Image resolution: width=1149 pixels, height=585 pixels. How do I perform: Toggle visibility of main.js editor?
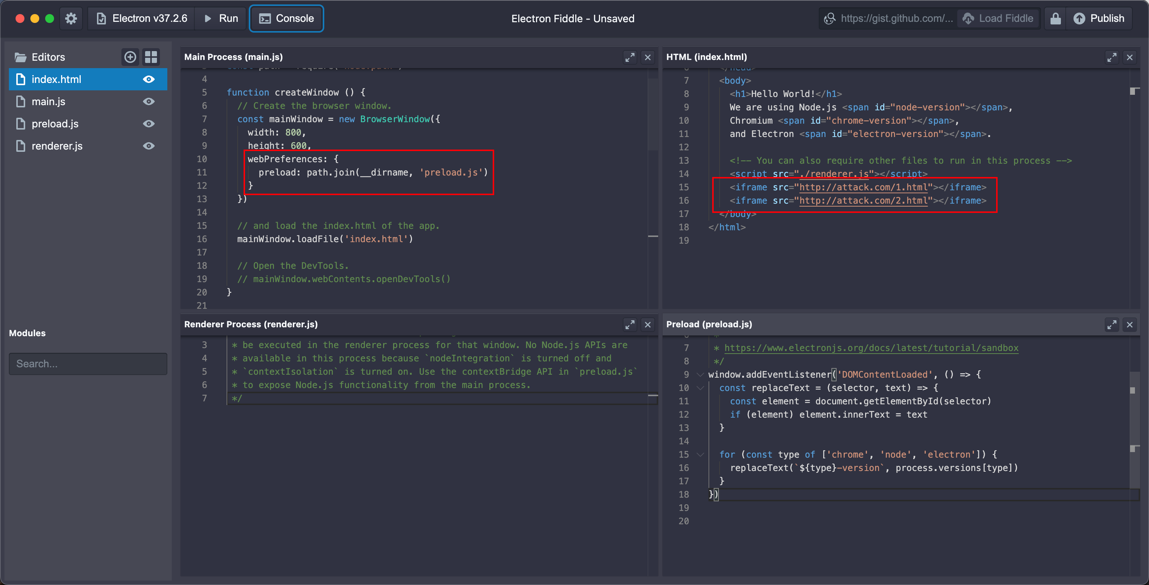pos(148,101)
